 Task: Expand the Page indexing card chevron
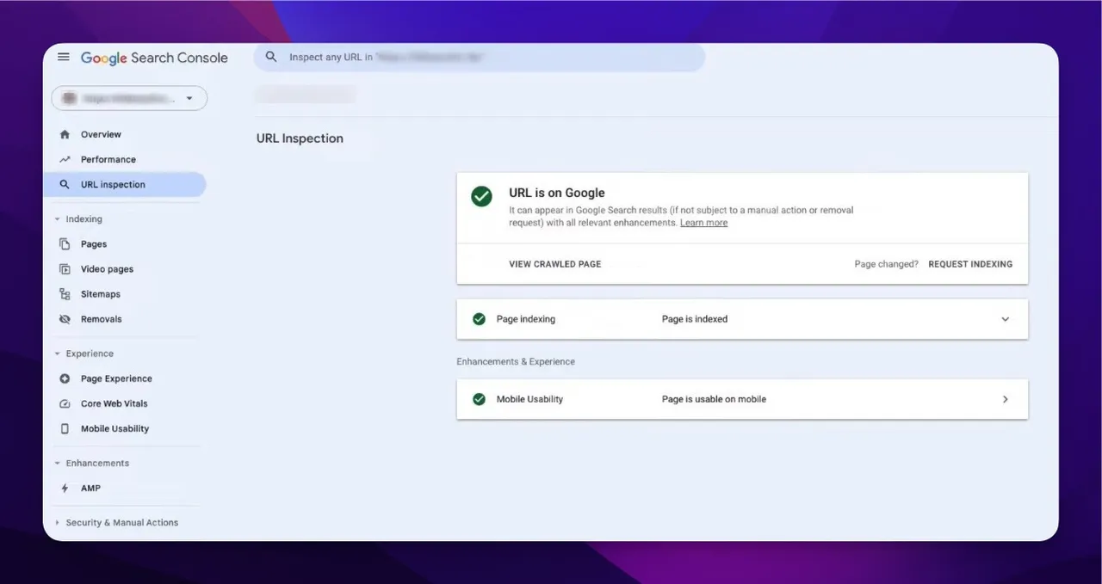(x=1005, y=319)
